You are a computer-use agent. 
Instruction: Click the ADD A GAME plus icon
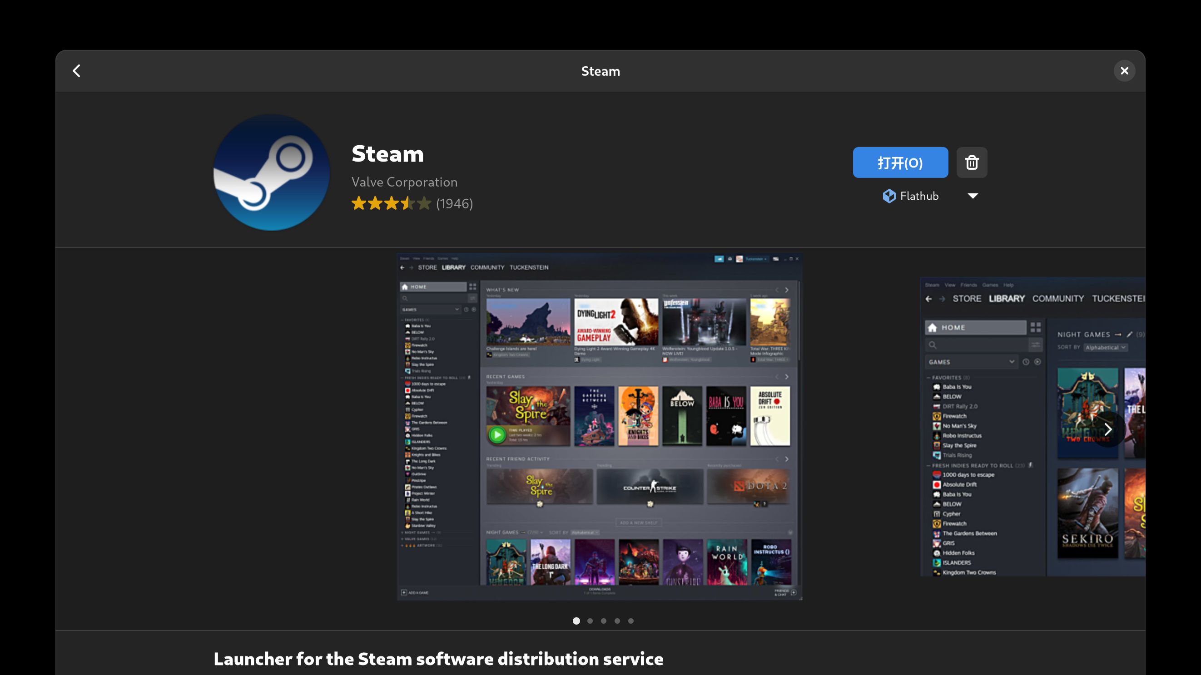coord(404,592)
